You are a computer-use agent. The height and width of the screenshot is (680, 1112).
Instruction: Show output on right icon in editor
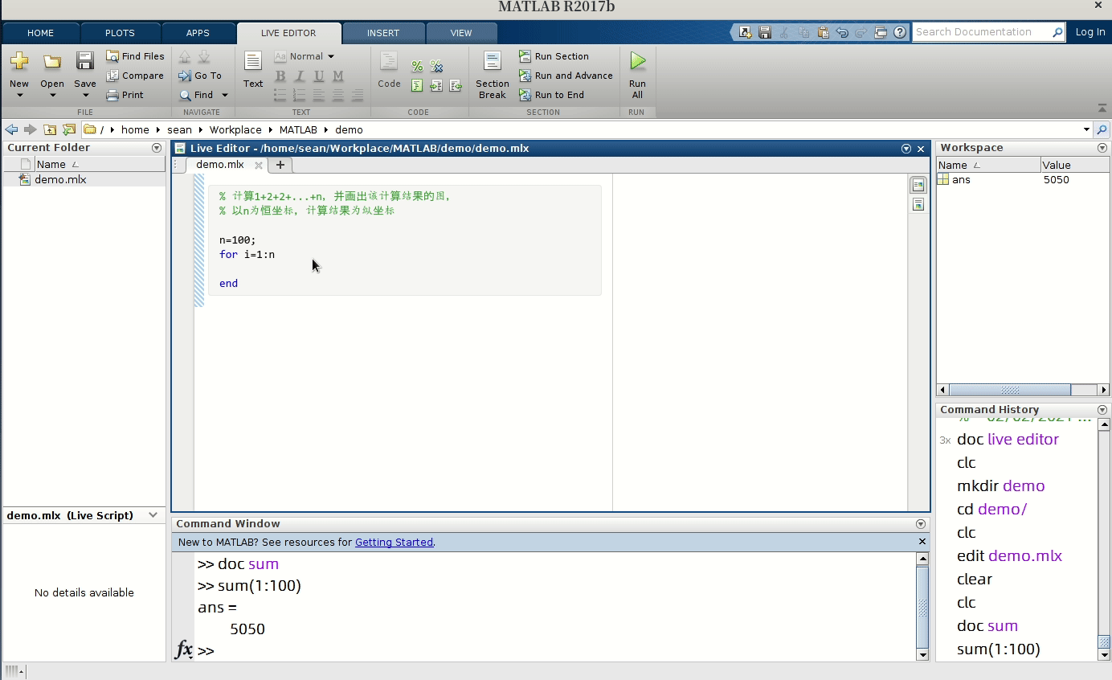pos(918,186)
